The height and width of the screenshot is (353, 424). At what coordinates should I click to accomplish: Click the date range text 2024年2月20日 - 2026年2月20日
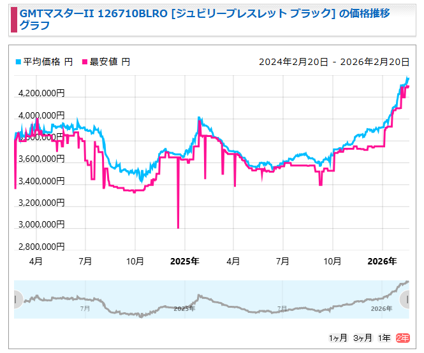click(x=333, y=62)
